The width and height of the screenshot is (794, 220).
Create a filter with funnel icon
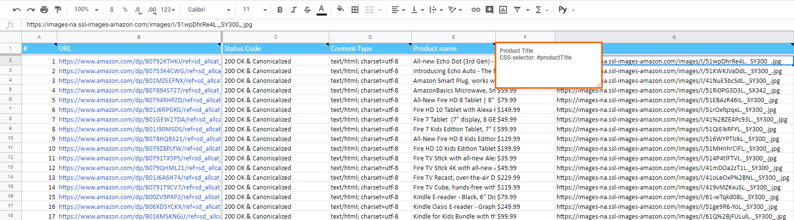click(x=517, y=10)
